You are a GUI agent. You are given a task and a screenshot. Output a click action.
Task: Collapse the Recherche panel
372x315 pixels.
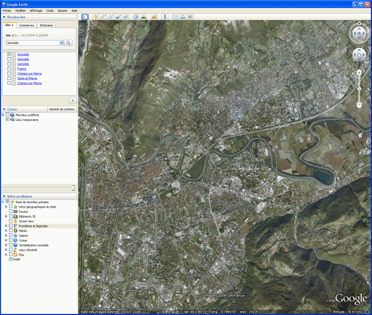click(4, 17)
